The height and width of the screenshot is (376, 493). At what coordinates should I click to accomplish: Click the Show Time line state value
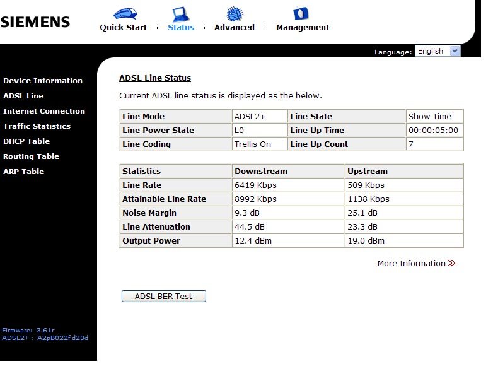430,117
